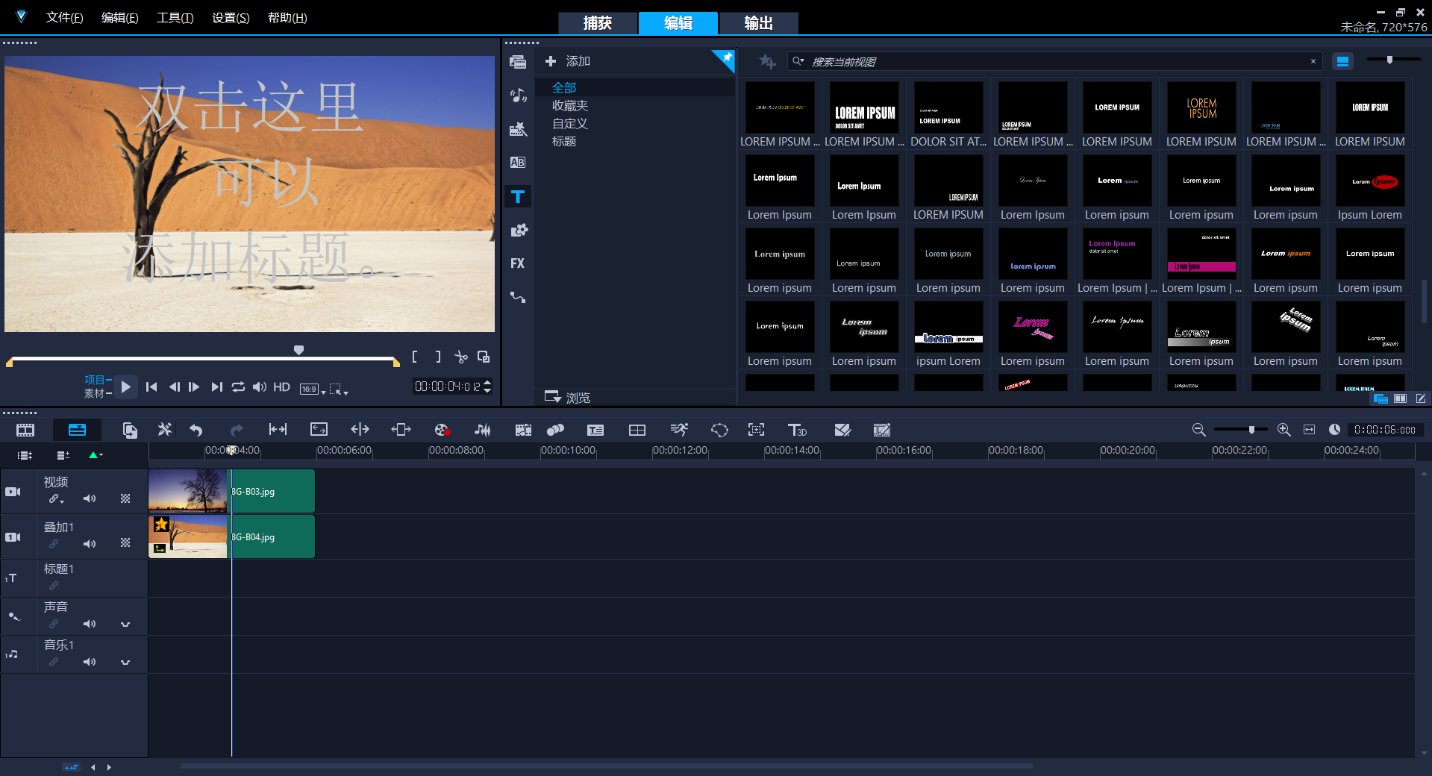The height and width of the screenshot is (776, 1432).
Task: Click the Undo arrow in timeline toolbar
Action: click(x=196, y=430)
